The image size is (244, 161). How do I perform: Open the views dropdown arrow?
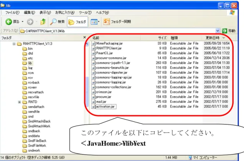(99, 22)
